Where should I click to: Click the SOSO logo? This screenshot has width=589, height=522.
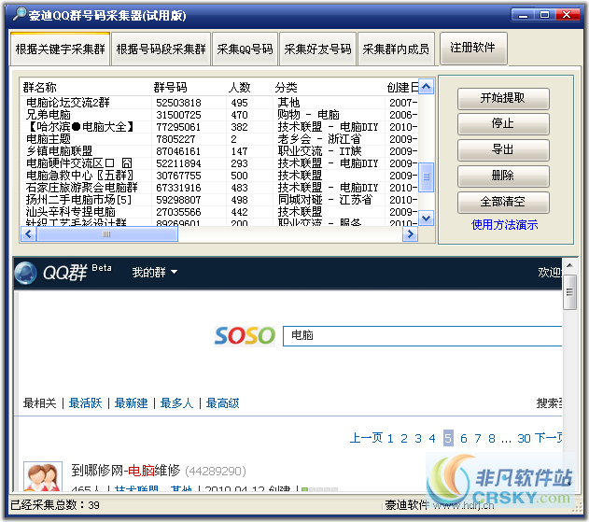[245, 335]
